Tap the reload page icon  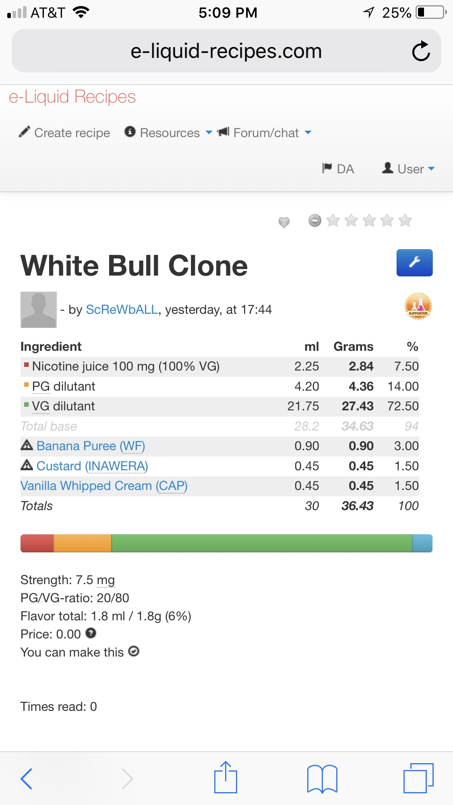pos(421,51)
